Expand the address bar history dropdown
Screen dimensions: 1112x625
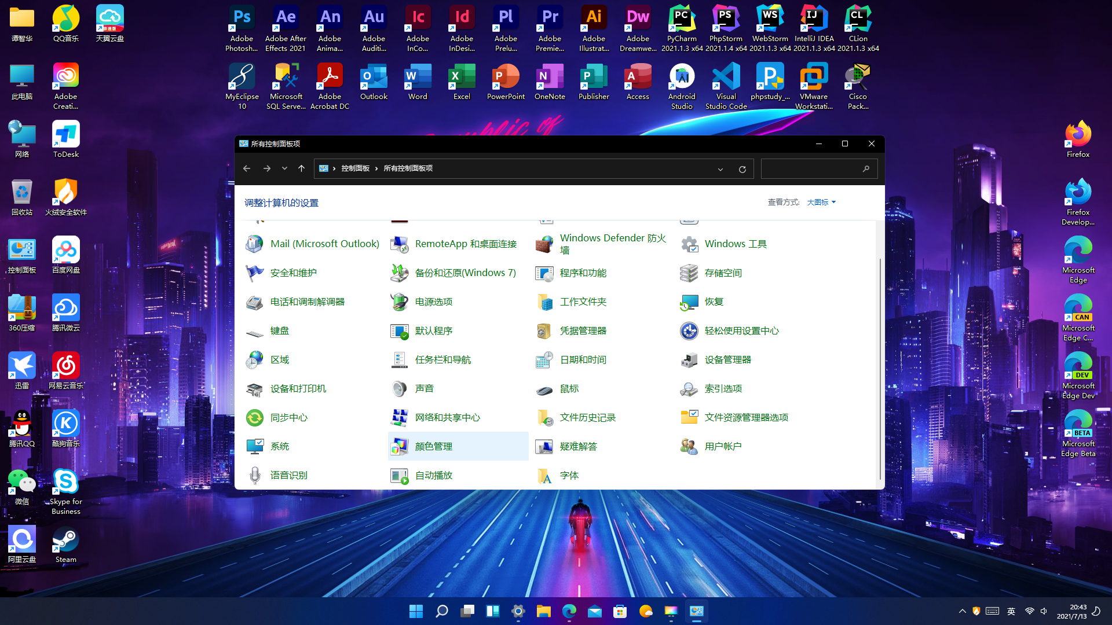720,169
